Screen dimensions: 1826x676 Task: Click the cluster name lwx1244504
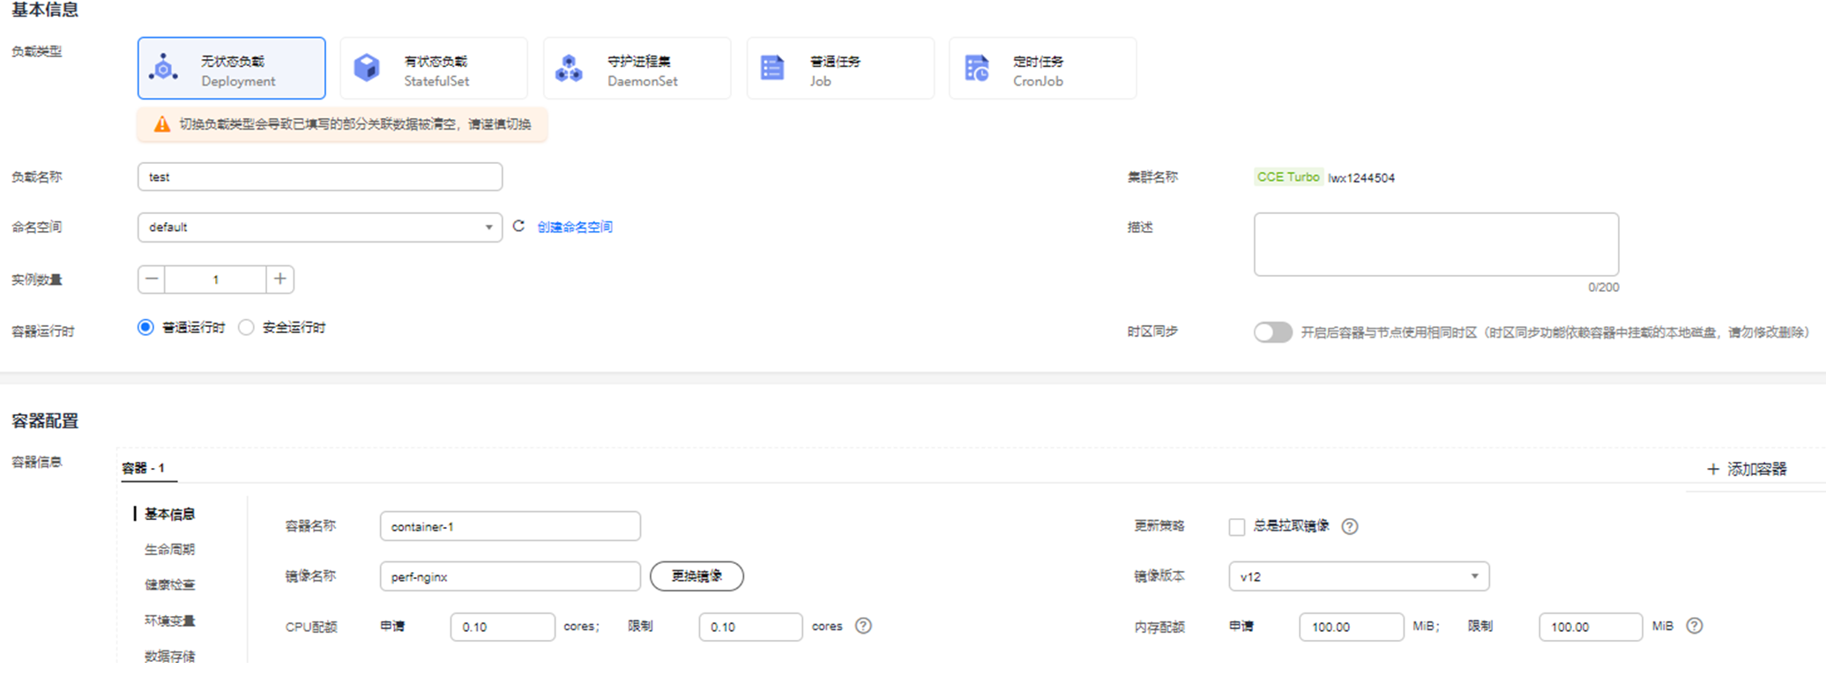pyautogui.click(x=1361, y=178)
